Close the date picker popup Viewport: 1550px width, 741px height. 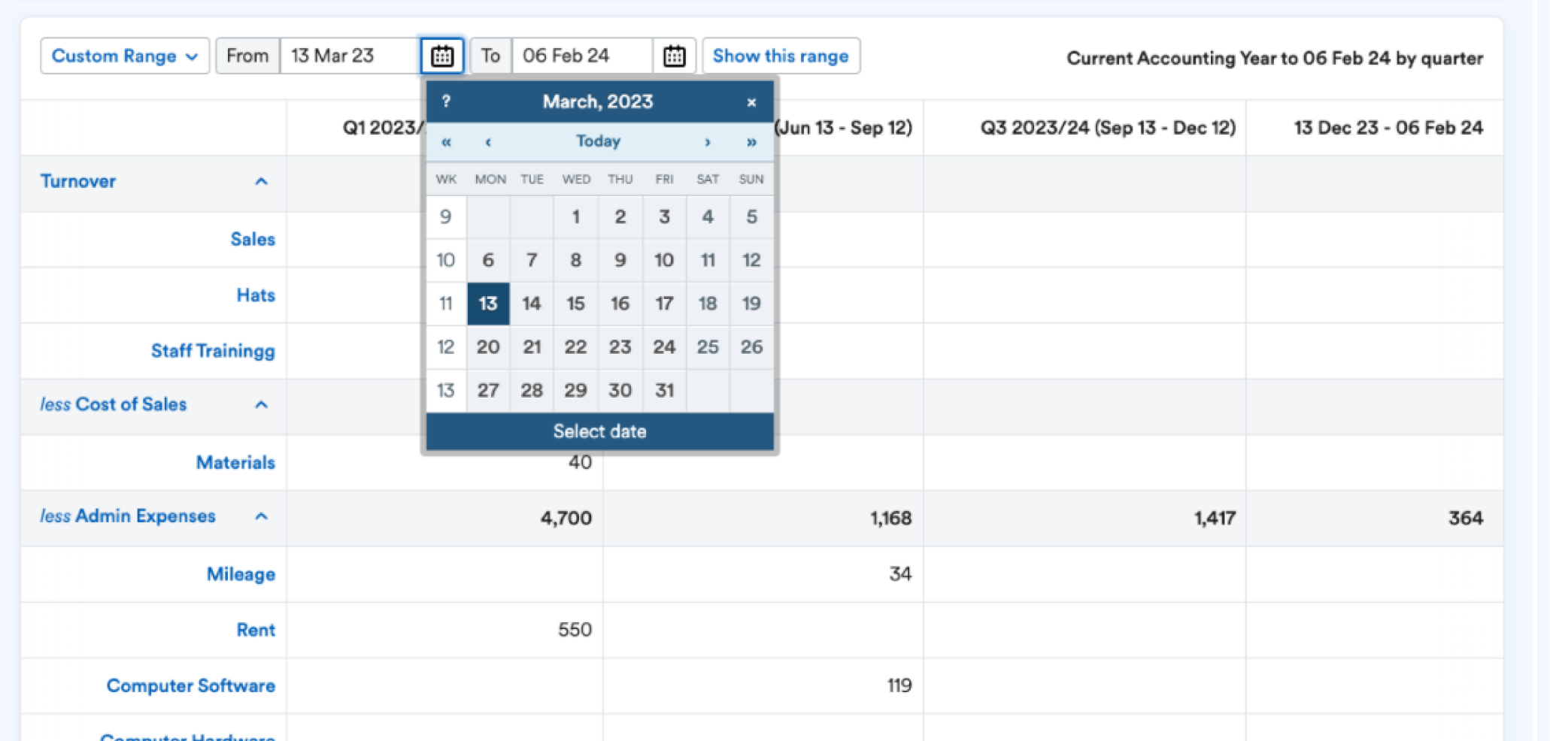click(x=751, y=102)
